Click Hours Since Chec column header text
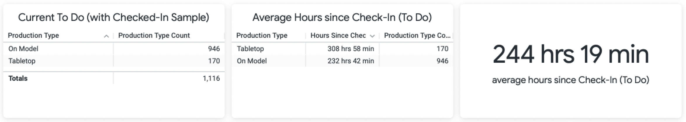686x122 pixels. (x=338, y=35)
